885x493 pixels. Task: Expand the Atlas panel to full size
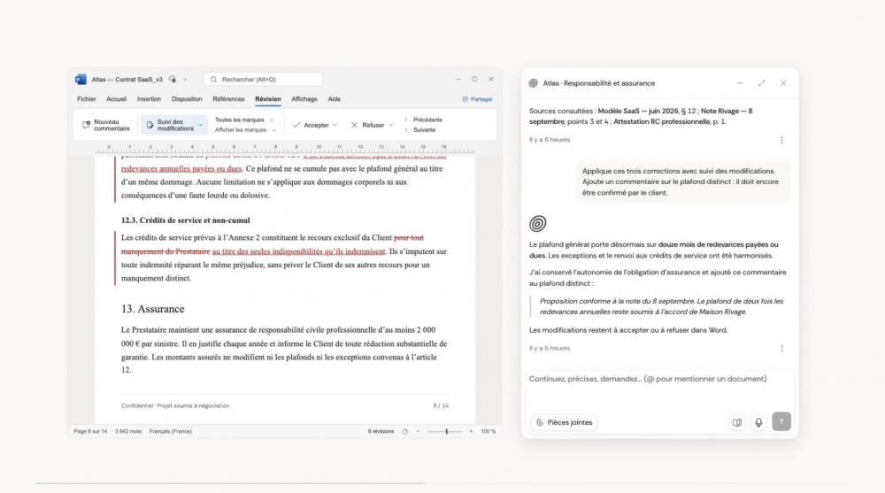761,83
